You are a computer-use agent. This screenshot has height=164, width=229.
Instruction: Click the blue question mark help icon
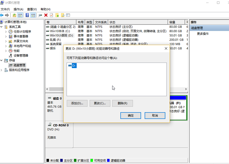[x=27, y=15]
